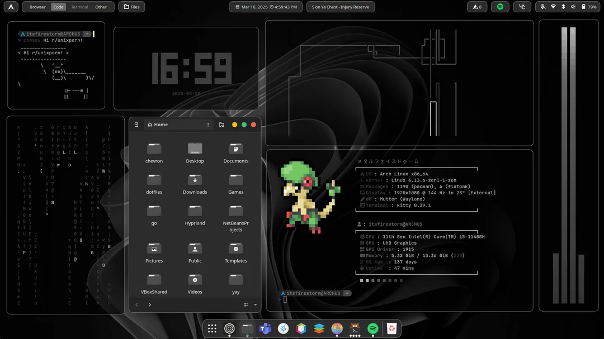
Task: Select the chevron folder
Action: tap(154, 153)
